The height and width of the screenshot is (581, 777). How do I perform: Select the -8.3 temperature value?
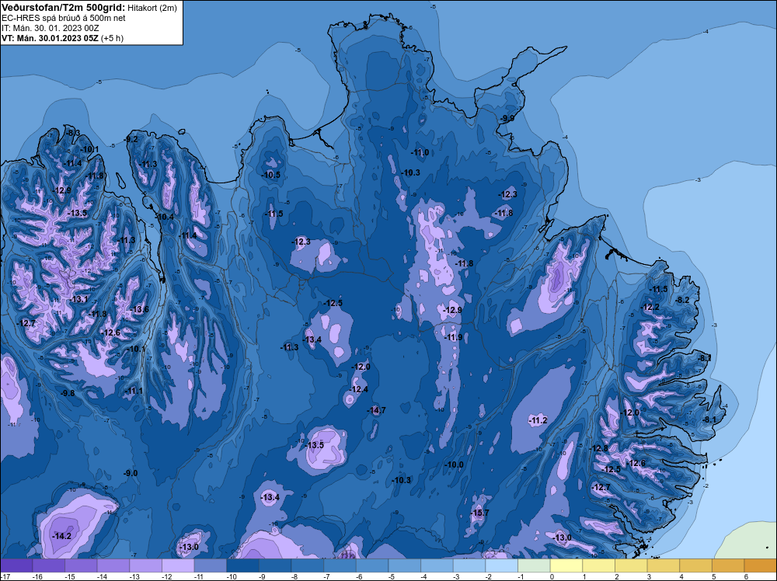tap(73, 133)
